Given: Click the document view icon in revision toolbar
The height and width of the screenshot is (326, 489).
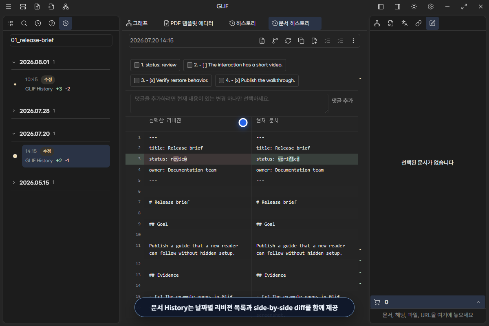Looking at the screenshot, I should [x=262, y=41].
